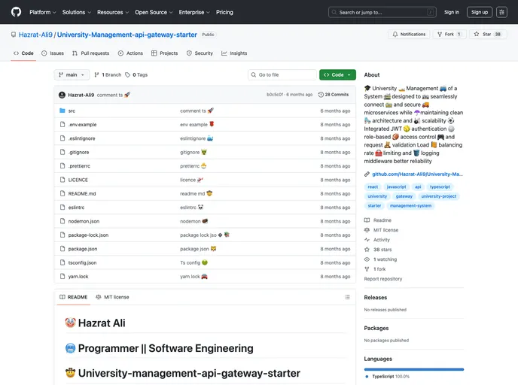Image resolution: width=518 pixels, height=385 pixels.
Task: Open the LICENCE file
Action: point(78,180)
